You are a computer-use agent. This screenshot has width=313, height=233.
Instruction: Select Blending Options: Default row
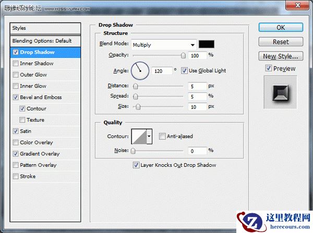[x=45, y=41]
